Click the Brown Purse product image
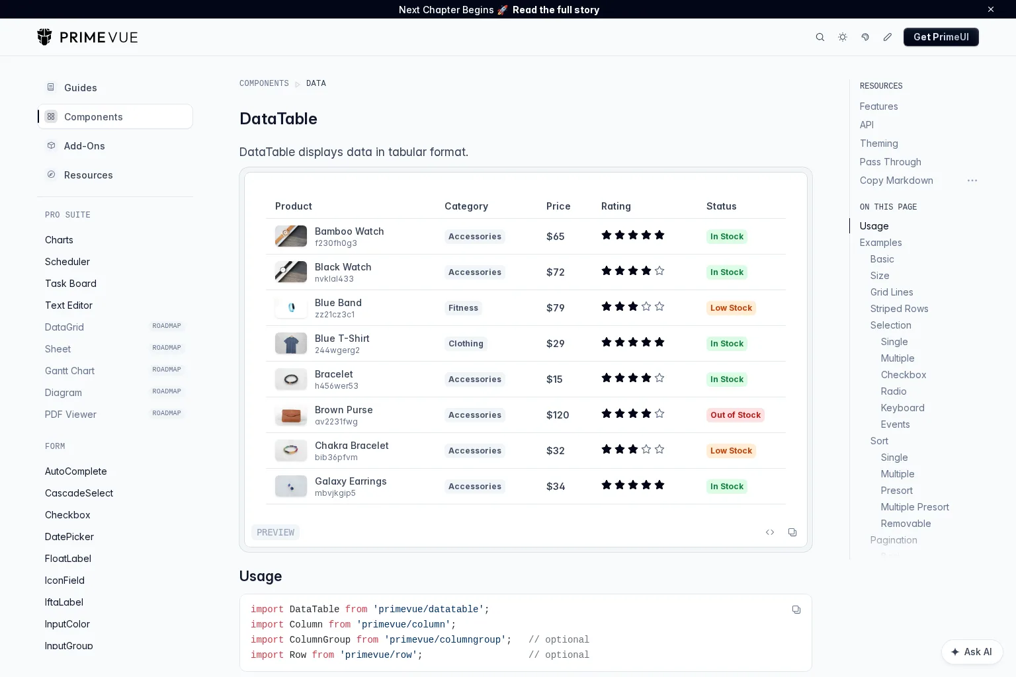This screenshot has height=677, width=1016. coord(291,415)
